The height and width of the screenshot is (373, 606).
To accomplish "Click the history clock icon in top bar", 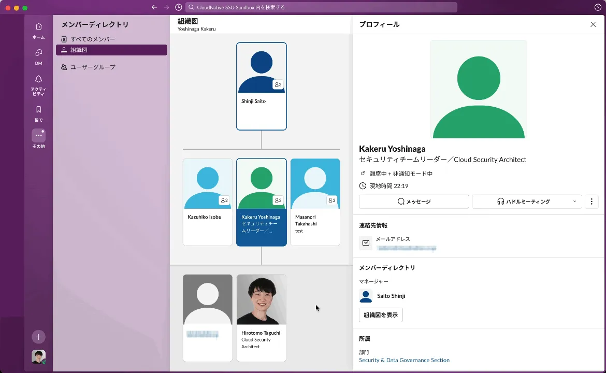I will point(179,7).
